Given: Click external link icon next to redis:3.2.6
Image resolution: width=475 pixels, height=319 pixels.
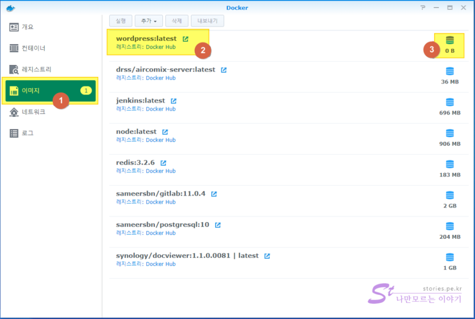Looking at the screenshot, I should [163, 163].
